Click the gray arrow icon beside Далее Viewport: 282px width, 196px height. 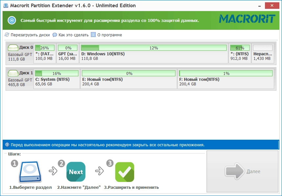click(x=234, y=171)
